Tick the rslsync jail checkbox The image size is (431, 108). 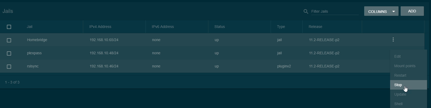tap(9, 67)
